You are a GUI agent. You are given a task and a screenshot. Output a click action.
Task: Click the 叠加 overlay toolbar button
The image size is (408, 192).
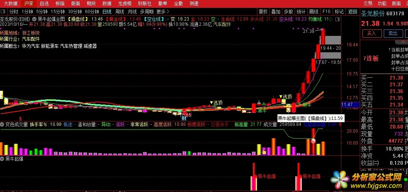point(276,12)
